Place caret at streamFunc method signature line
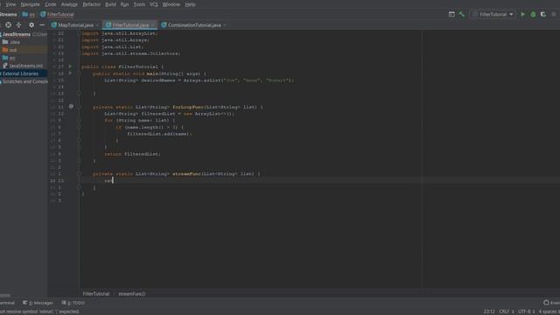560x315 pixels. [177, 174]
